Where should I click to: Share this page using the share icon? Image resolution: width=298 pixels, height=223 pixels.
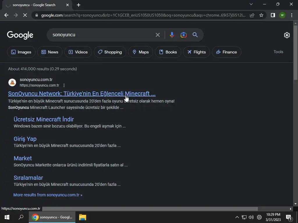pyautogui.click(x=252, y=15)
